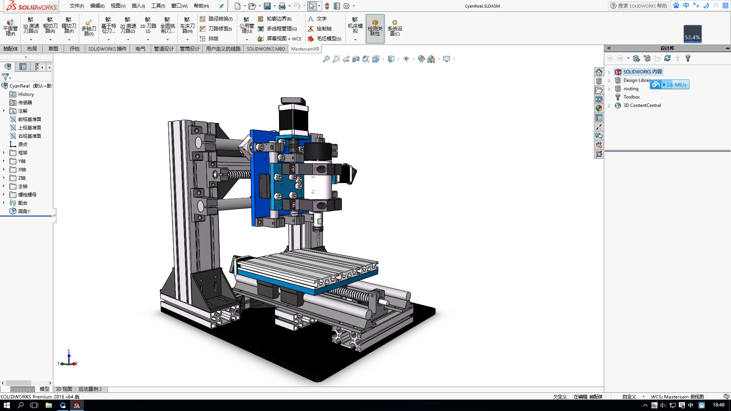Click the Previous View icon
731x411 pixels.
346,59
